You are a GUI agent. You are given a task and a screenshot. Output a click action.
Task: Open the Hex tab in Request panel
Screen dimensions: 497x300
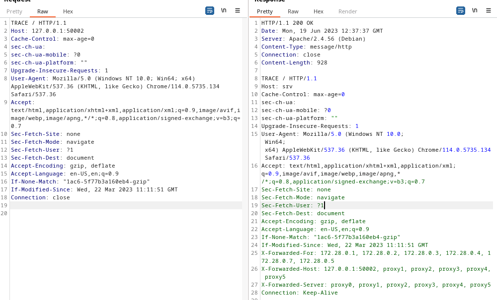point(68,11)
